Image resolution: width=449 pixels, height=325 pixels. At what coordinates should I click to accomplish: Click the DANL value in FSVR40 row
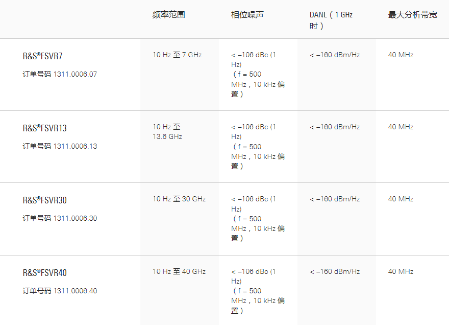point(334,271)
